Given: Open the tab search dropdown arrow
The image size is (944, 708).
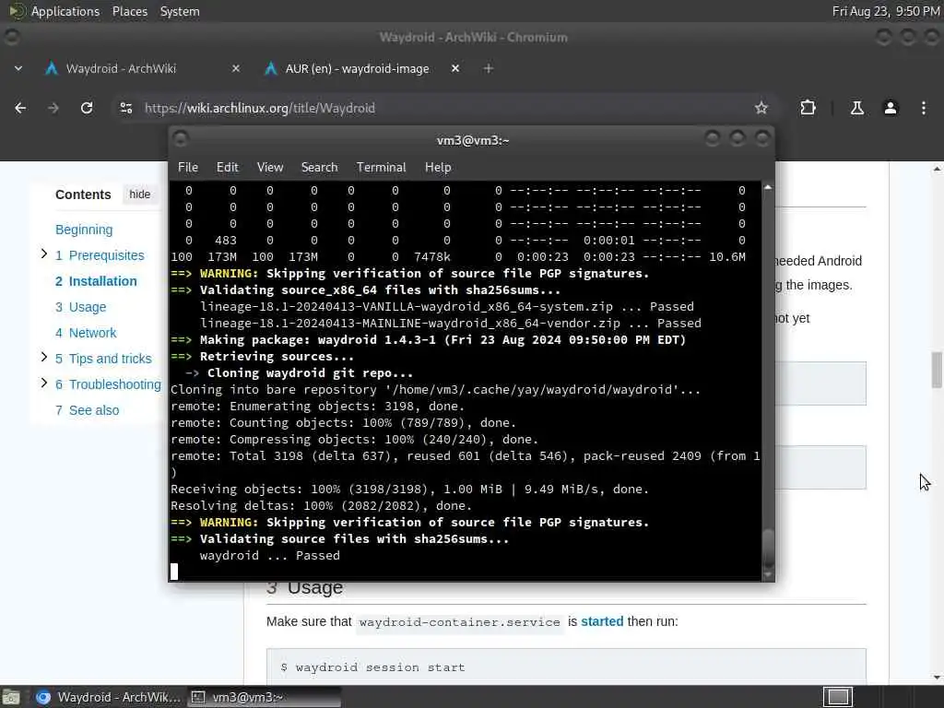Looking at the screenshot, I should (x=18, y=68).
